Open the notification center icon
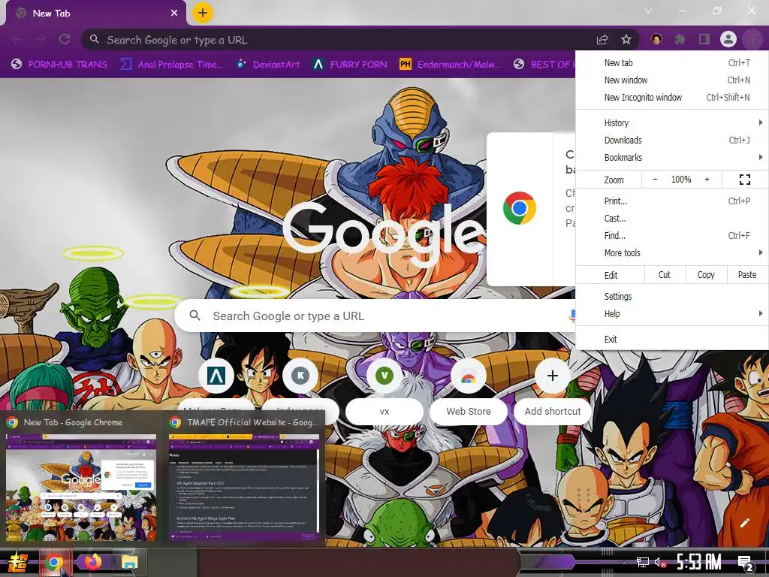The image size is (769, 577). (x=744, y=563)
